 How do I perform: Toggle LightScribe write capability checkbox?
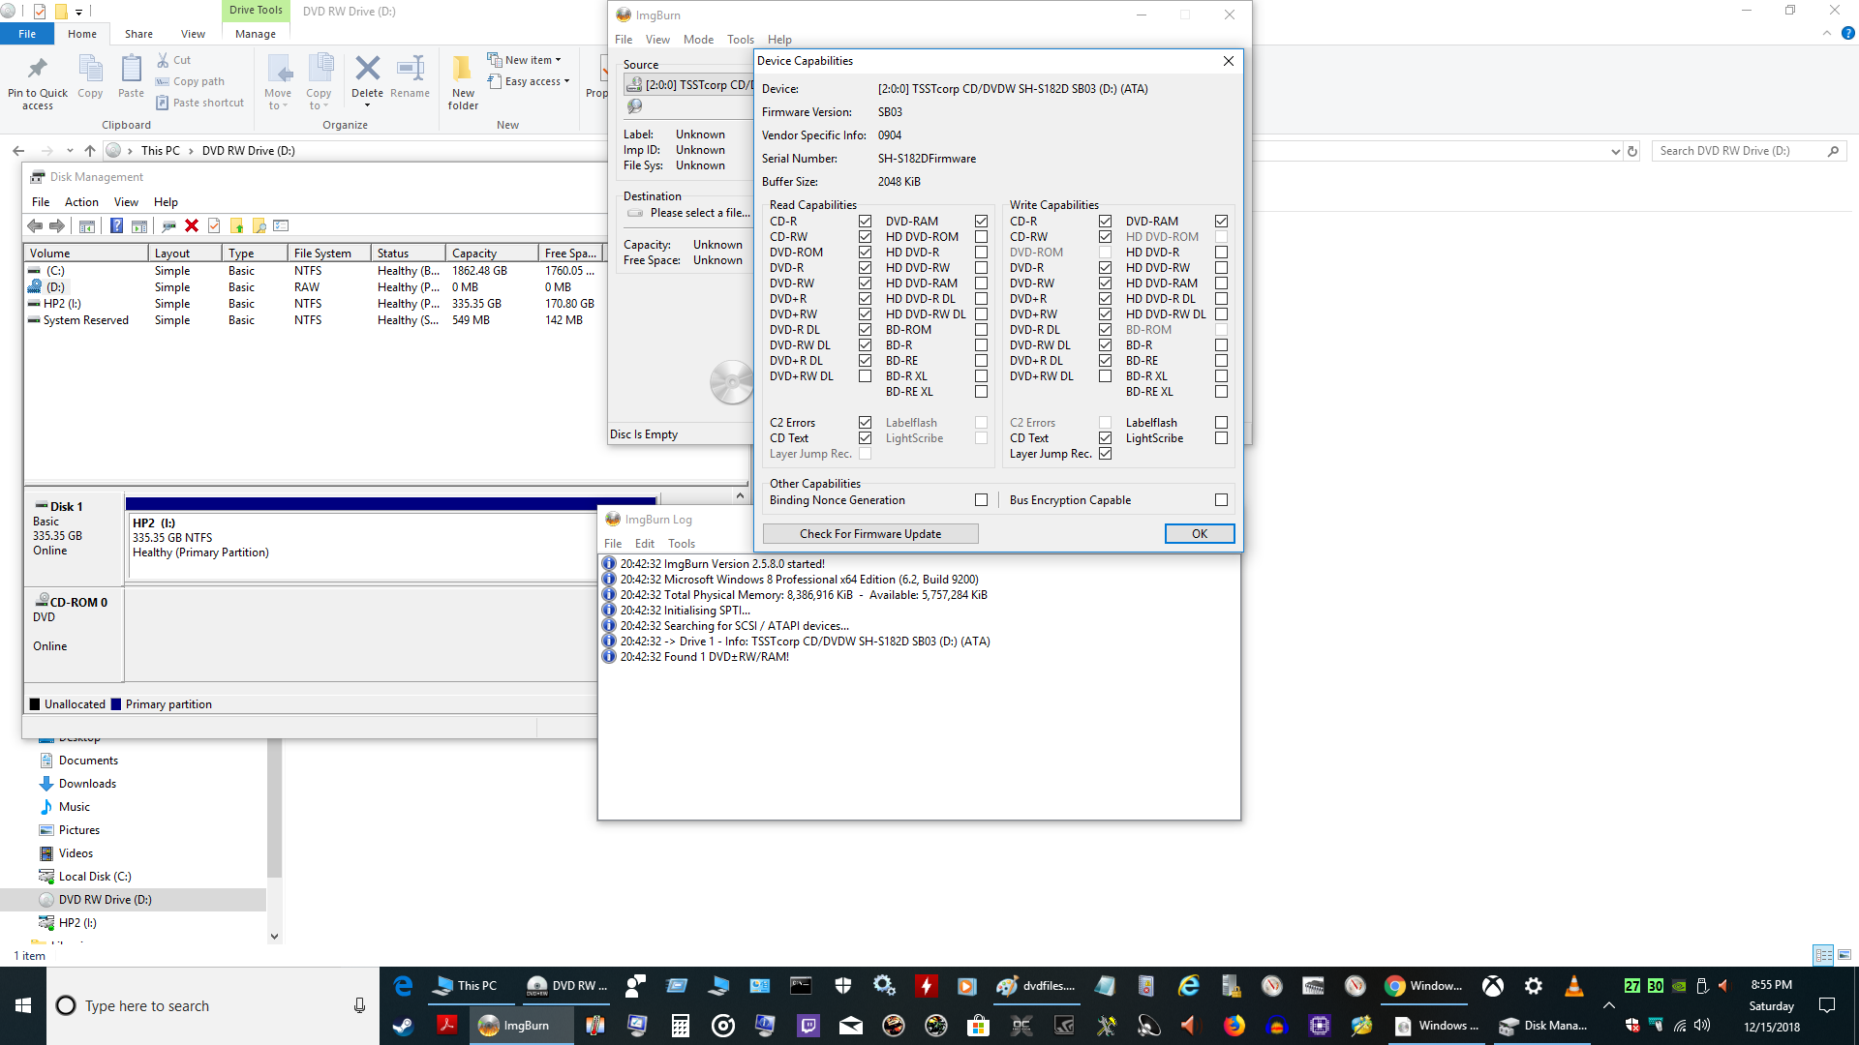1221,438
